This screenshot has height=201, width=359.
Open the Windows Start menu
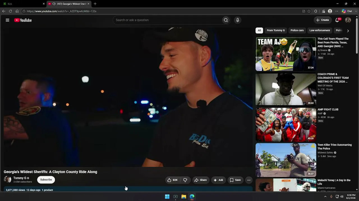[x=167, y=197]
